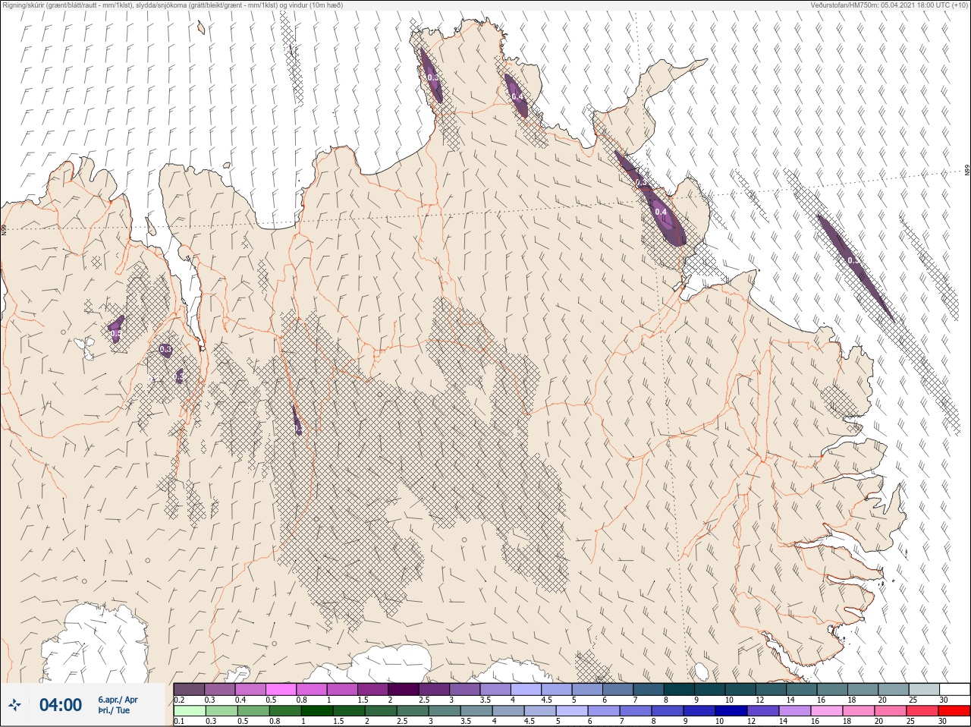971x727 pixels.
Task: Select the lavender 4 swatch, top legend row
Action: click(527, 689)
